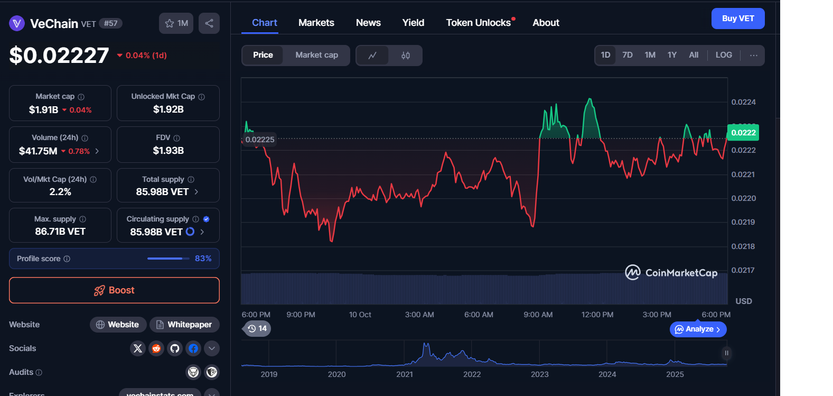Switch to line chart view
This screenshot has width=833, height=396.
(x=372, y=56)
